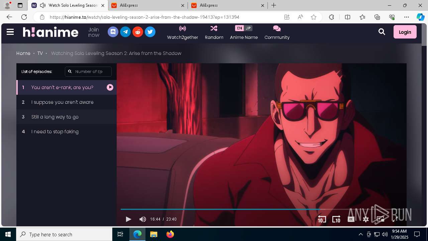Toggle closed captions with the CC button
The image size is (428, 241).
(351, 219)
